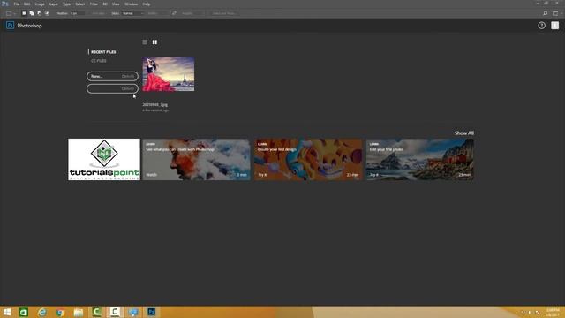
Task: Click the taskbar clock
Action: pyautogui.click(x=552, y=312)
